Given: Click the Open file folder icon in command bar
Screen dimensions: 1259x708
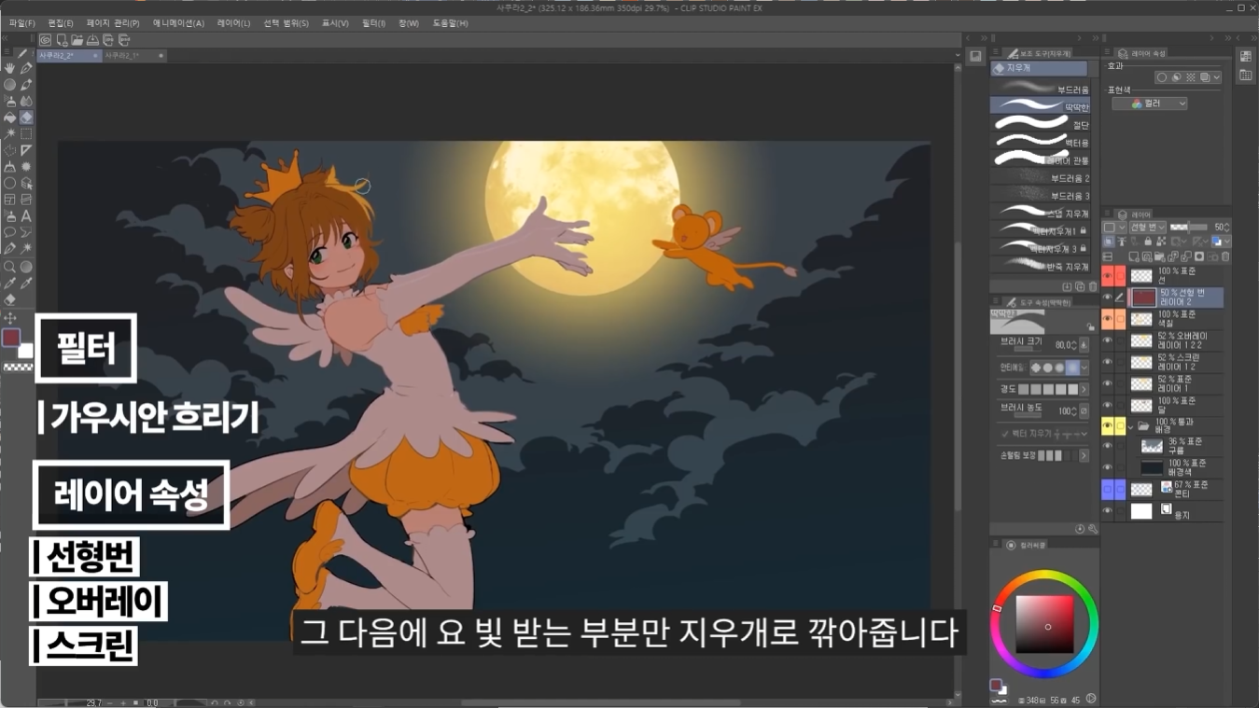Looking at the screenshot, I should click(x=77, y=40).
